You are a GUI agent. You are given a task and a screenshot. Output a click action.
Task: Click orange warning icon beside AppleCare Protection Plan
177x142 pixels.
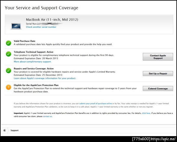point(9,87)
